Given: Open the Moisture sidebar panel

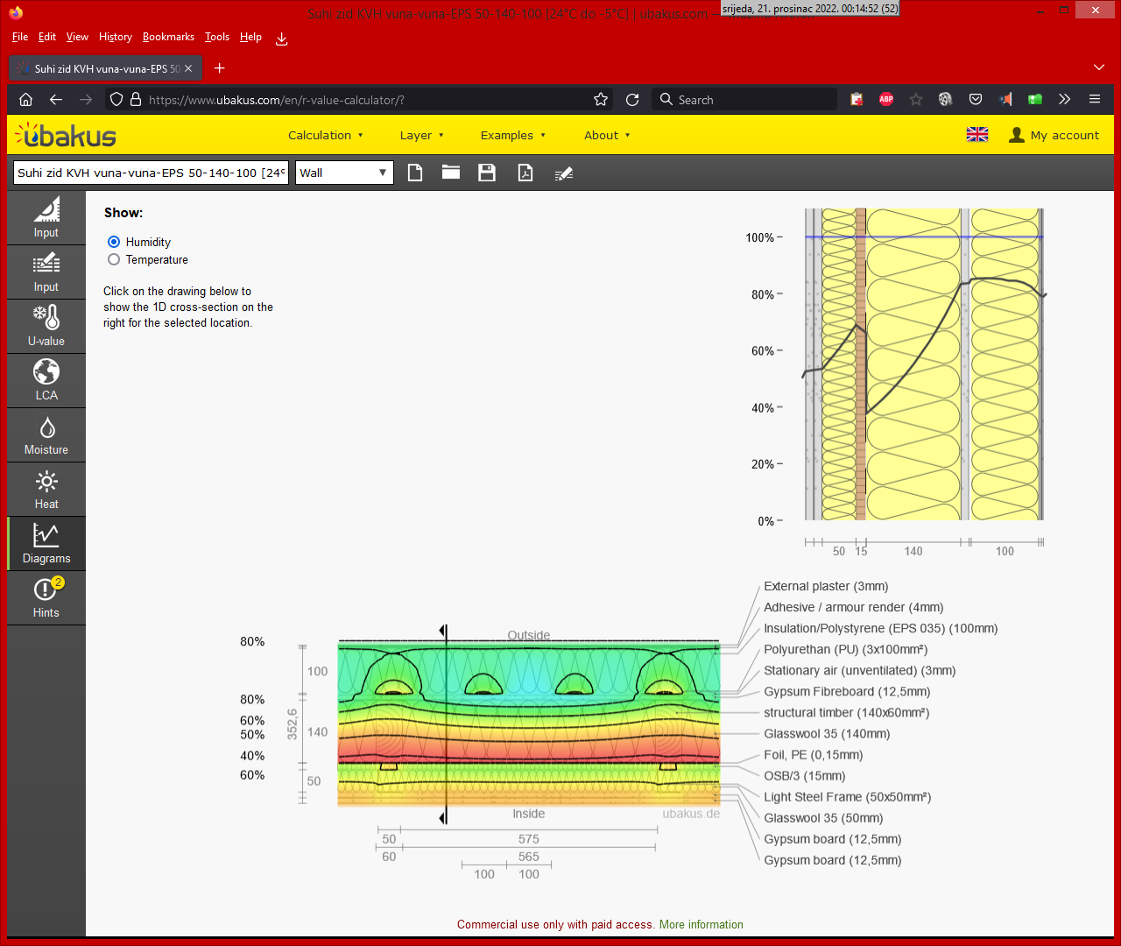Looking at the screenshot, I should point(46,435).
